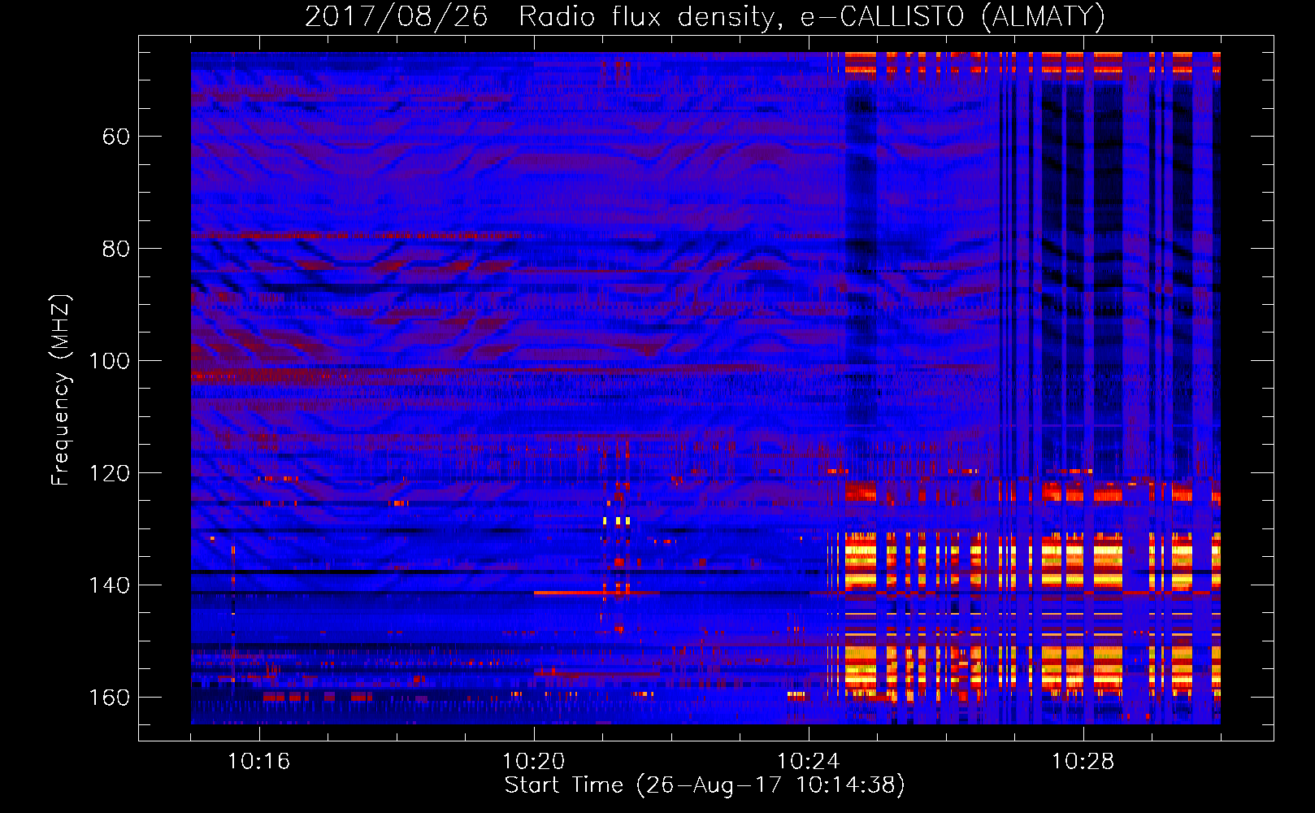Click the "Frequency (MHZ)" axis label

tap(61, 389)
